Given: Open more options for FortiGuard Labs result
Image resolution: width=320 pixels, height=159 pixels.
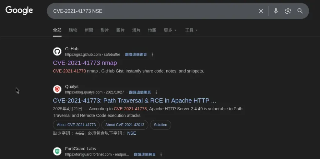Looking at the screenshot, I should click(x=161, y=154).
